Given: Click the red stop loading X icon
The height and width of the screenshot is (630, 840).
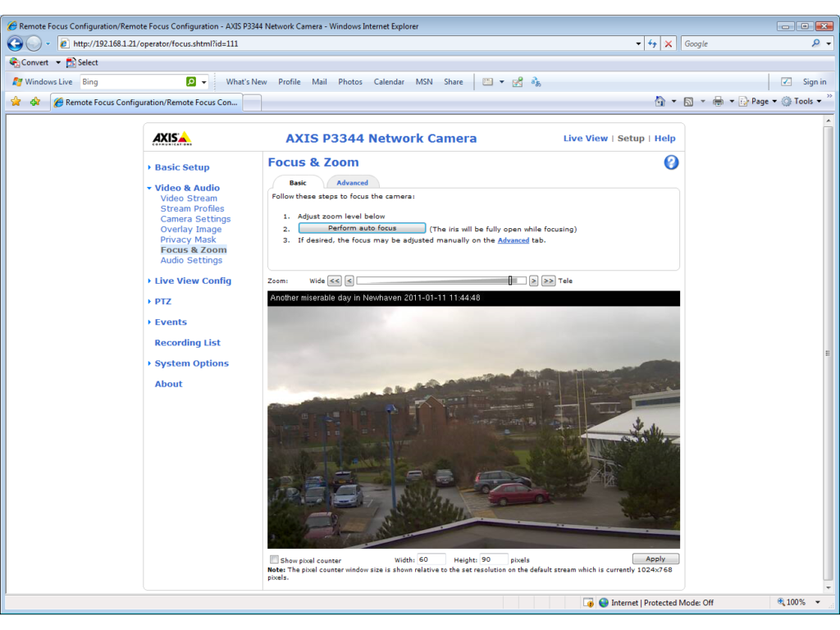Looking at the screenshot, I should click(x=668, y=44).
